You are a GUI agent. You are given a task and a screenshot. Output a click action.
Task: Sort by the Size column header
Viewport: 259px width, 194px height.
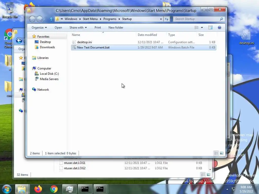(x=207, y=35)
